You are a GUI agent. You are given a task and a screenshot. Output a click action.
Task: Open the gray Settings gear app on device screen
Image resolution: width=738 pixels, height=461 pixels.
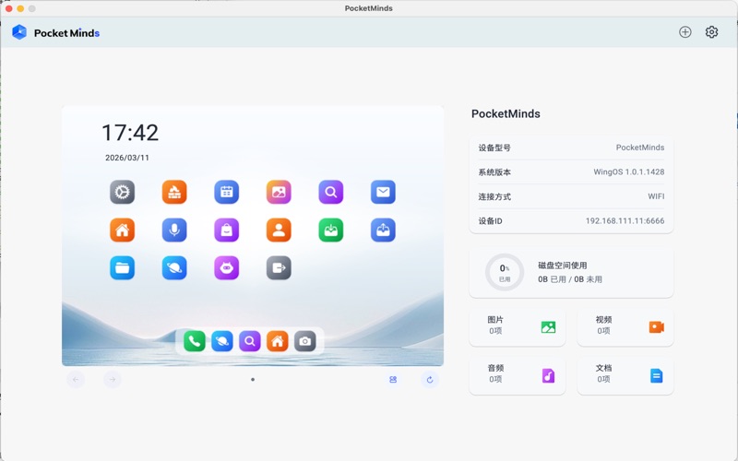point(123,192)
